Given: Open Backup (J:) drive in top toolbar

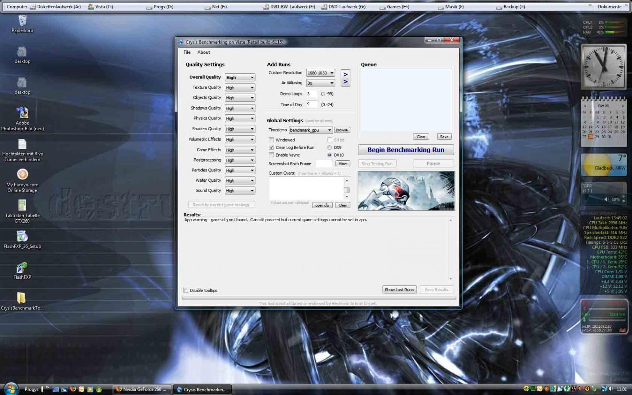Looking at the screenshot, I should pyautogui.click(x=511, y=7).
